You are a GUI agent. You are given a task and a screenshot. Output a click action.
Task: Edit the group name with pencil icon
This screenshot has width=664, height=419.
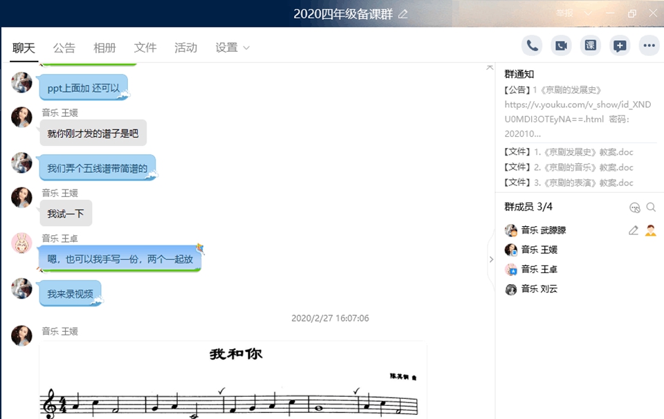point(403,14)
